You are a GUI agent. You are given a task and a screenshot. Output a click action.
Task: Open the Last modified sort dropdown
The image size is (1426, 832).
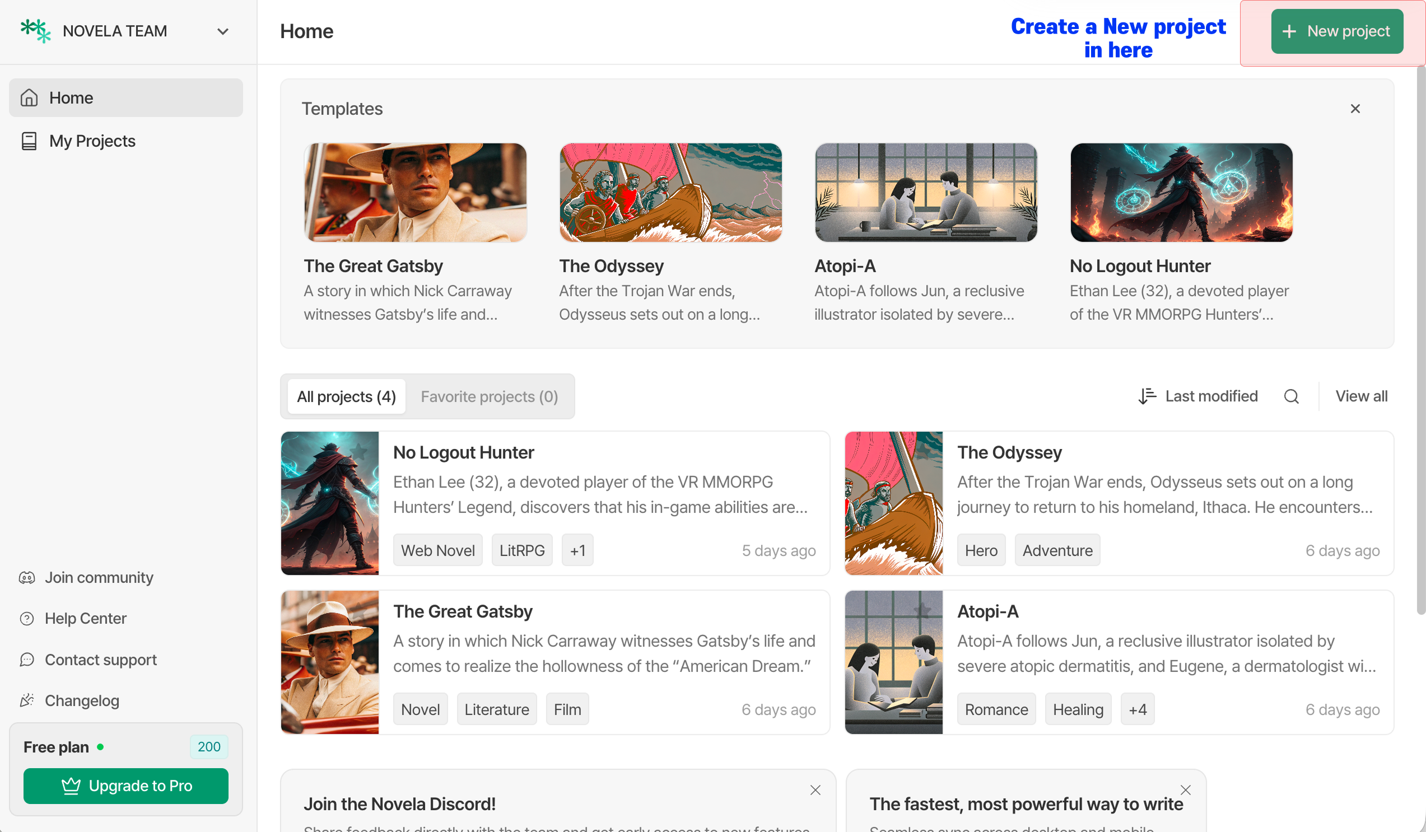[x=1198, y=396]
